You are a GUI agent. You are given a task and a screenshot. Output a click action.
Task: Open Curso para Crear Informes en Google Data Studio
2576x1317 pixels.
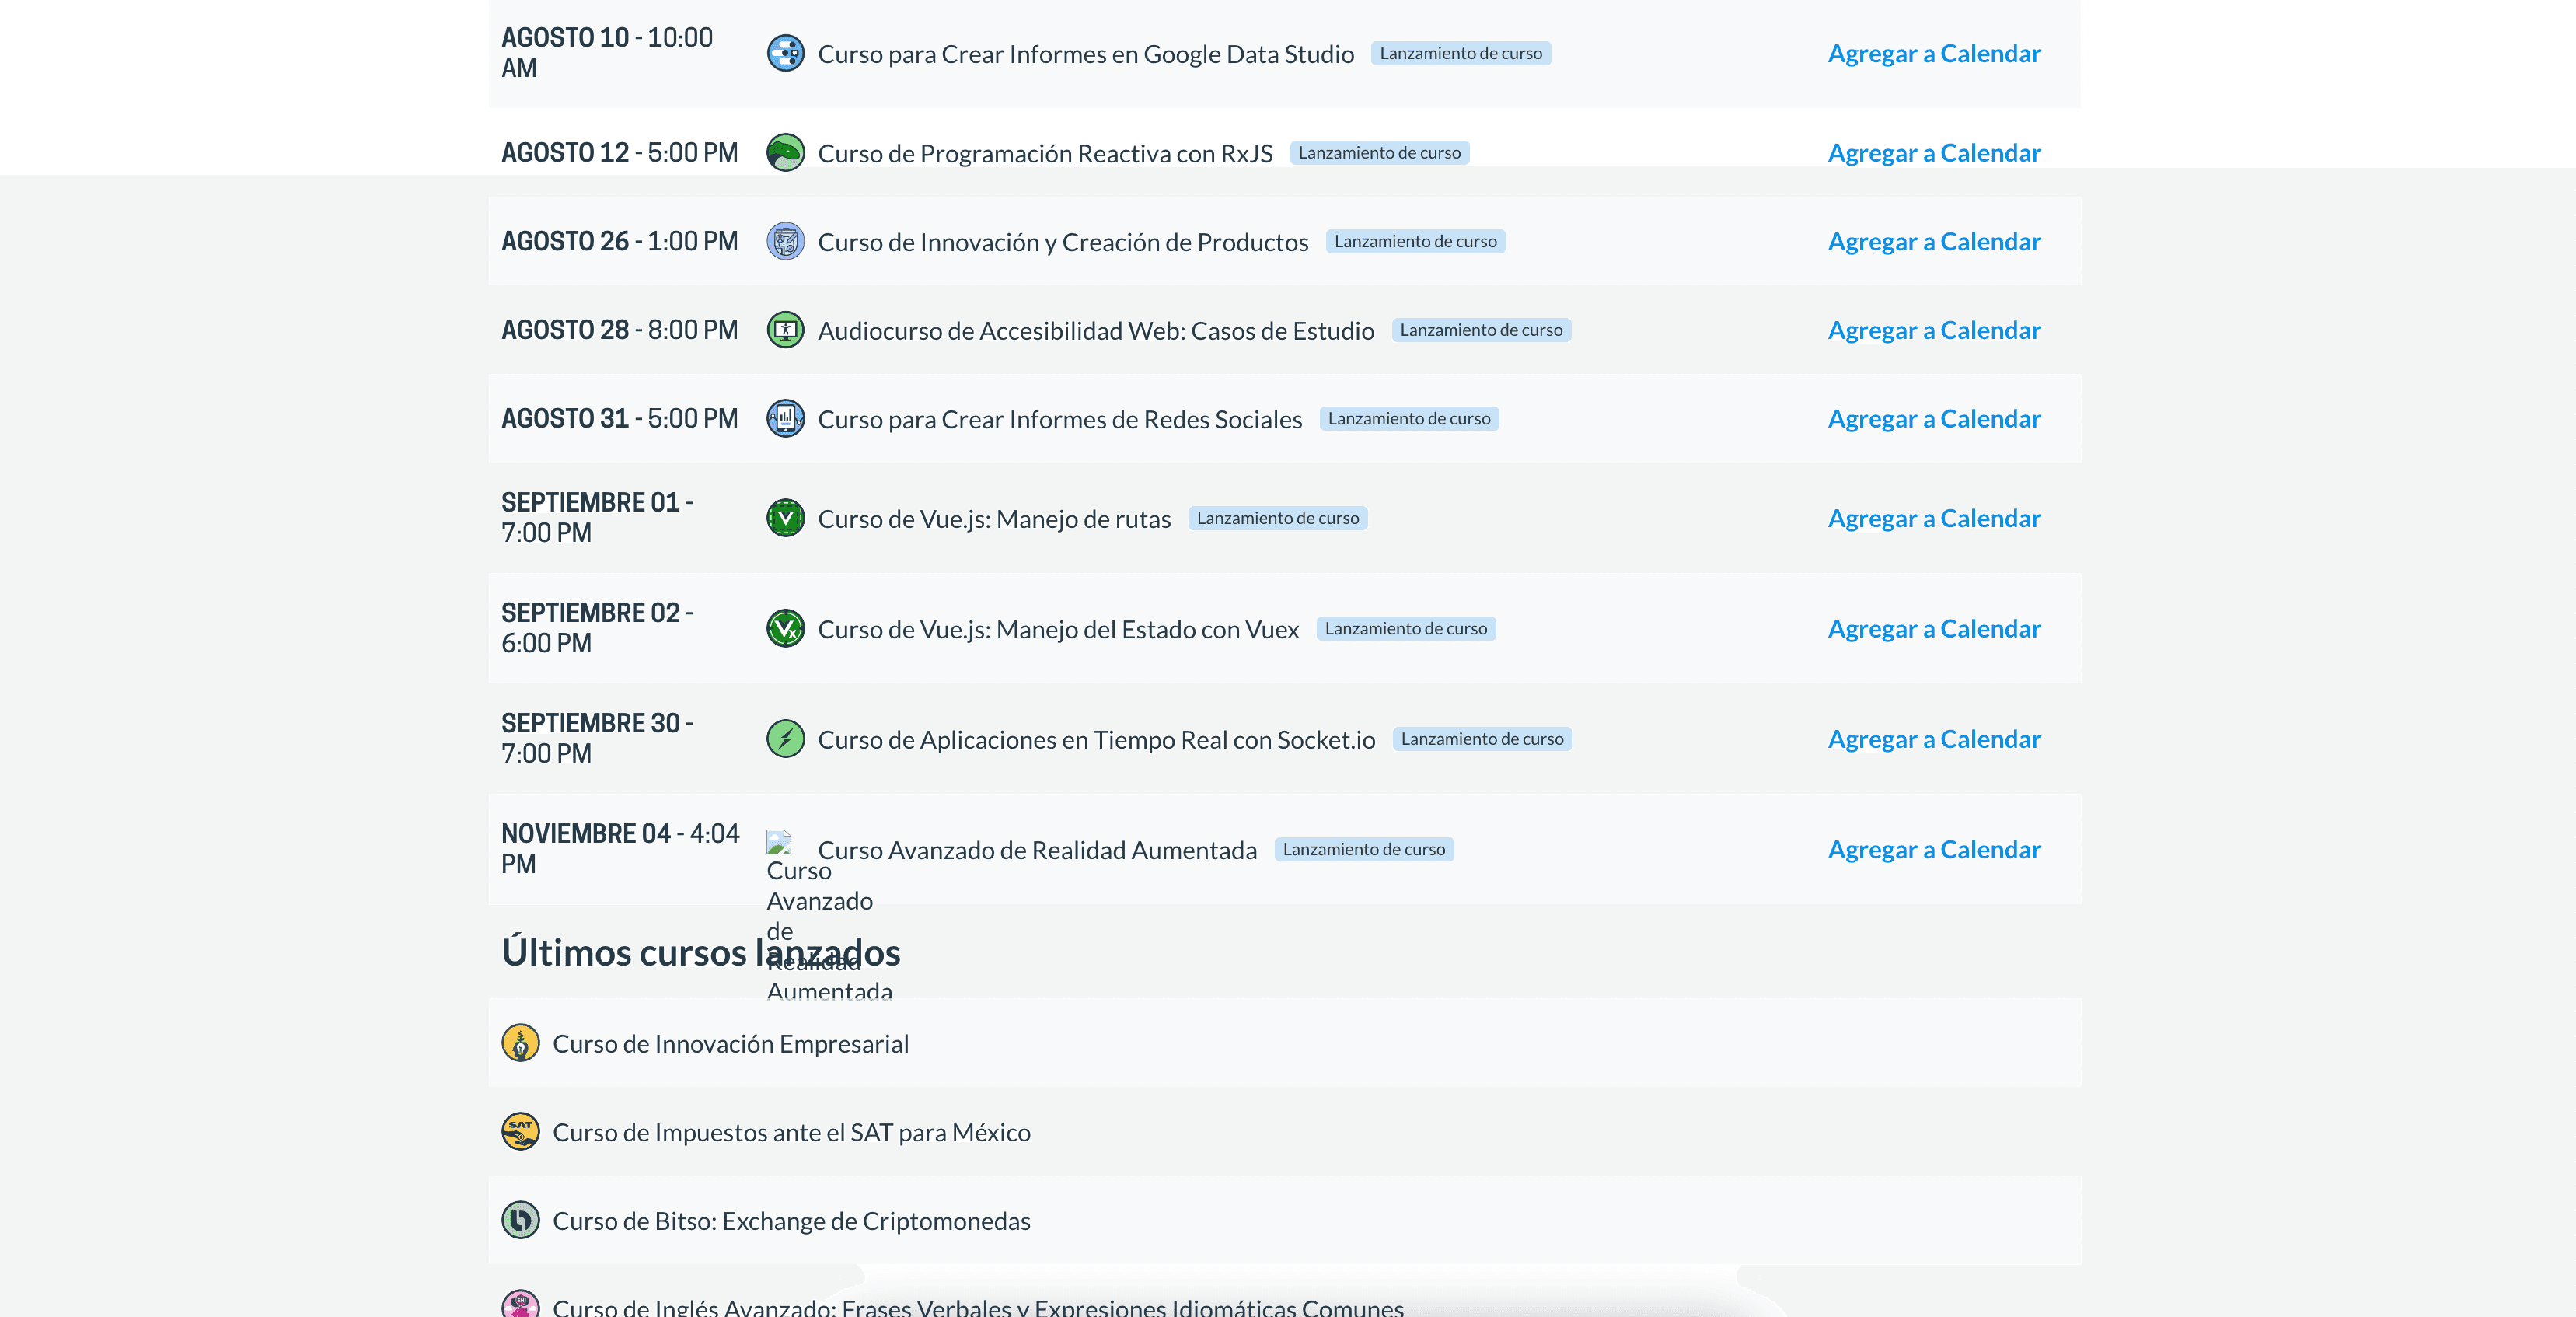tap(1086, 54)
